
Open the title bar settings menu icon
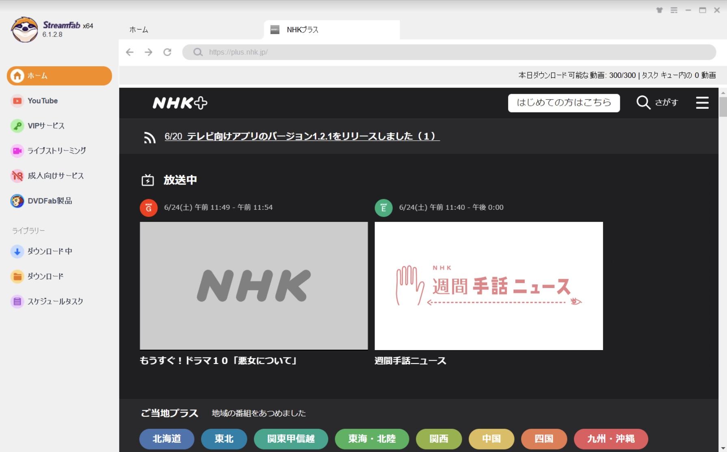[674, 10]
